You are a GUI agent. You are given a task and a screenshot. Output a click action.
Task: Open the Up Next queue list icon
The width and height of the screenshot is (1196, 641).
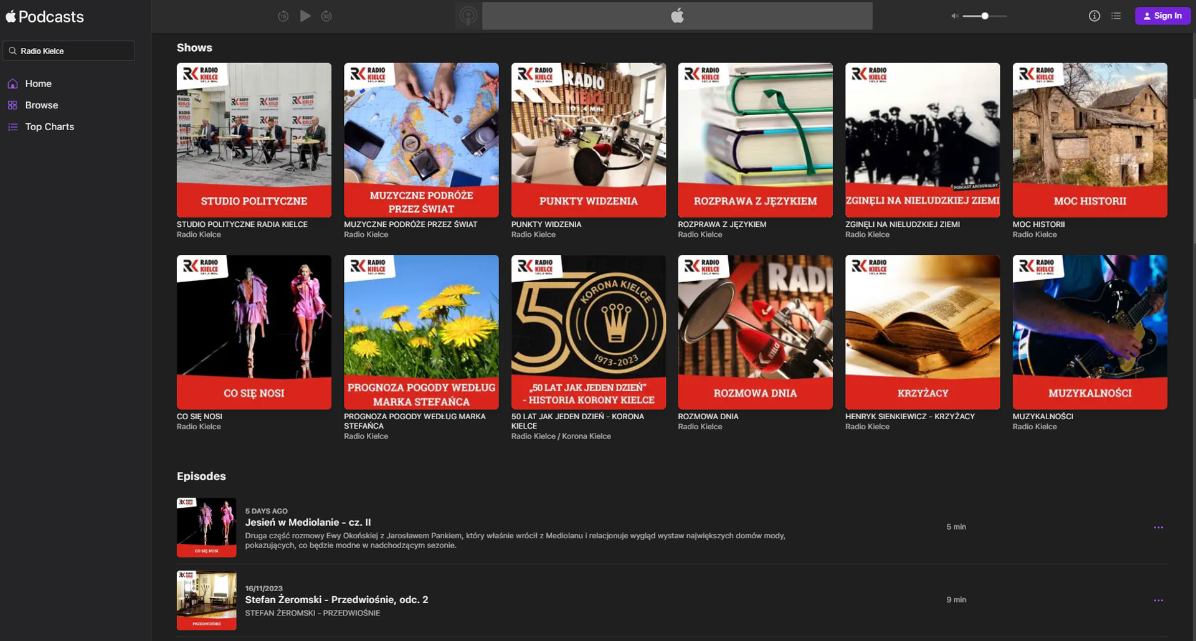1116,16
